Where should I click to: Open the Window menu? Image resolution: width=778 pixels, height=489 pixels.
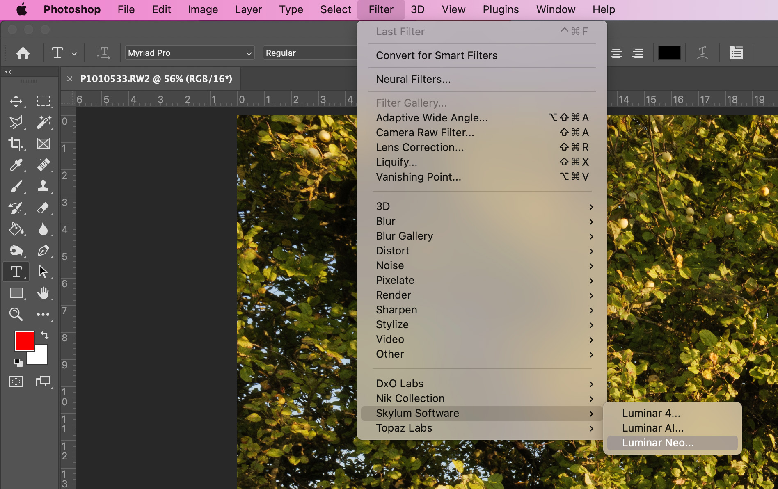[556, 9]
